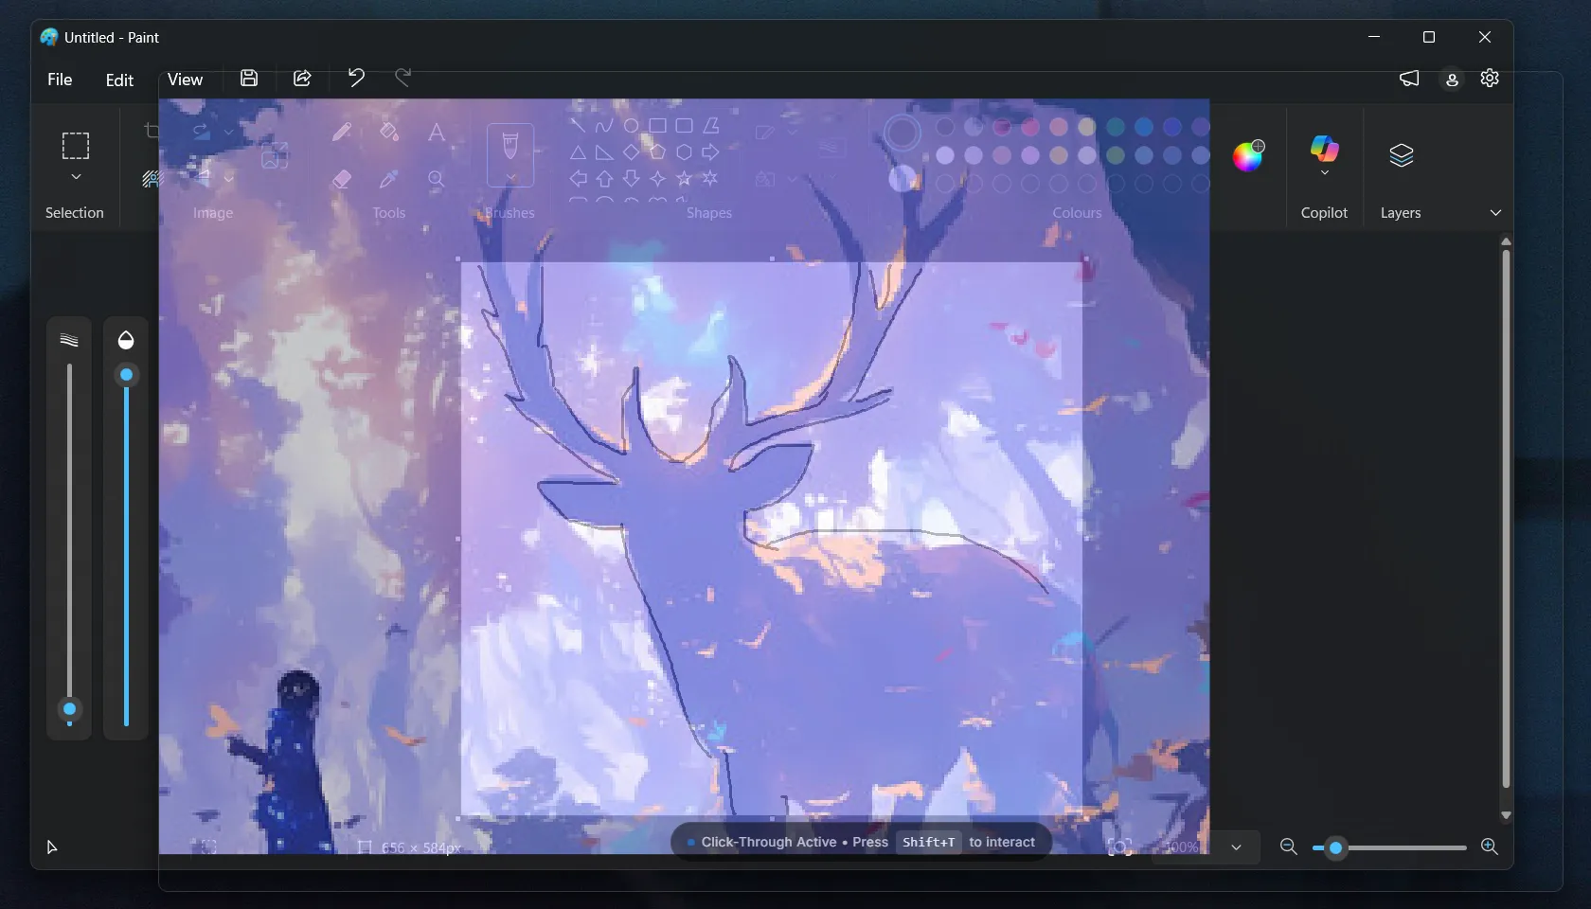The image size is (1591, 909).
Task: Click the Redo arrow
Action: [403, 78]
